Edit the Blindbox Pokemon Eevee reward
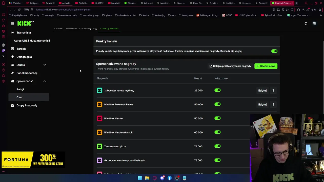The height and width of the screenshot is (182, 324). 262,104
